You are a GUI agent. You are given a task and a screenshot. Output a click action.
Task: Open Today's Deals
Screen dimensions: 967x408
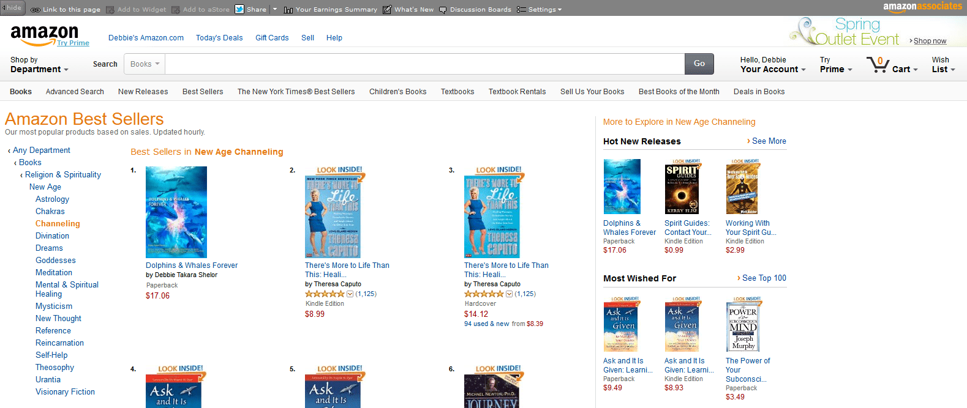pos(219,38)
